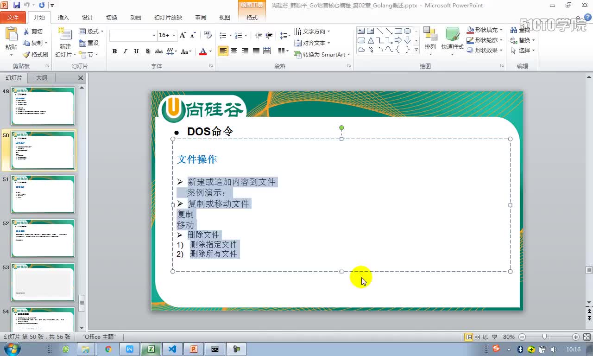Select slide 53 thumbnail
Viewport: 593px width, 356px height.
click(43, 282)
